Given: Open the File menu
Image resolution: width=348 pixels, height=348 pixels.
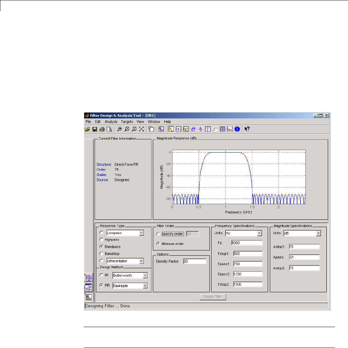Looking at the screenshot, I should point(88,122).
